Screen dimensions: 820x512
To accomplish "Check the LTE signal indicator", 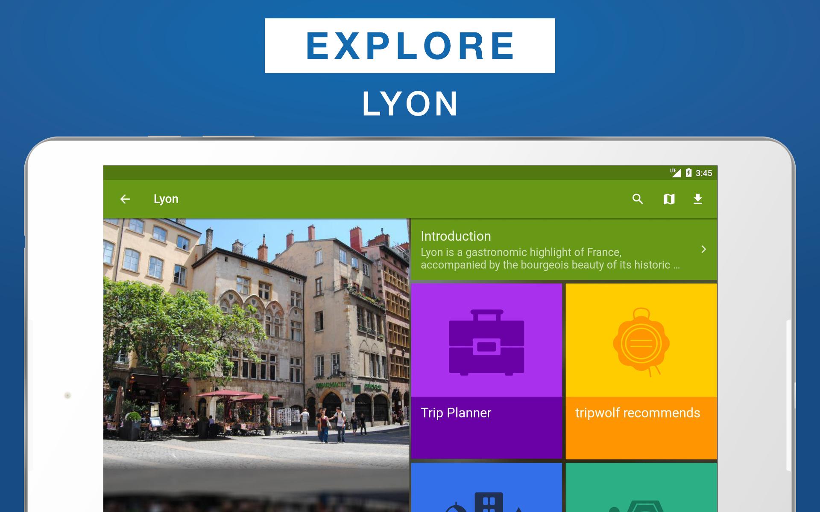I will (x=675, y=173).
